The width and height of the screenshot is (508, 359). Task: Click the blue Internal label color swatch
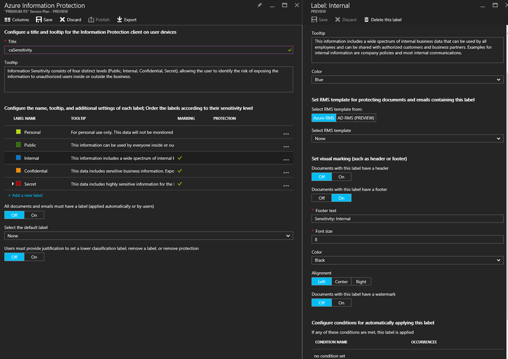[x=18, y=158]
